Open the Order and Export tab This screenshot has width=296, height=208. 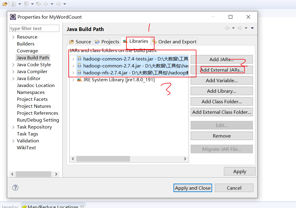[174, 42]
